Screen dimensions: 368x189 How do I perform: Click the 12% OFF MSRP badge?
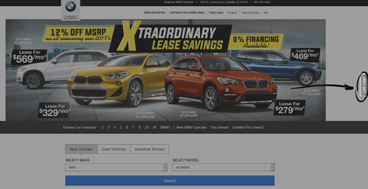click(79, 34)
